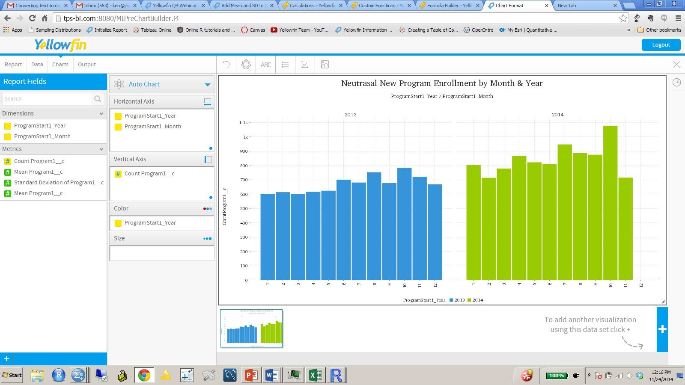The height and width of the screenshot is (385, 685).
Task: Open the image background settings icon
Action: tap(325, 65)
